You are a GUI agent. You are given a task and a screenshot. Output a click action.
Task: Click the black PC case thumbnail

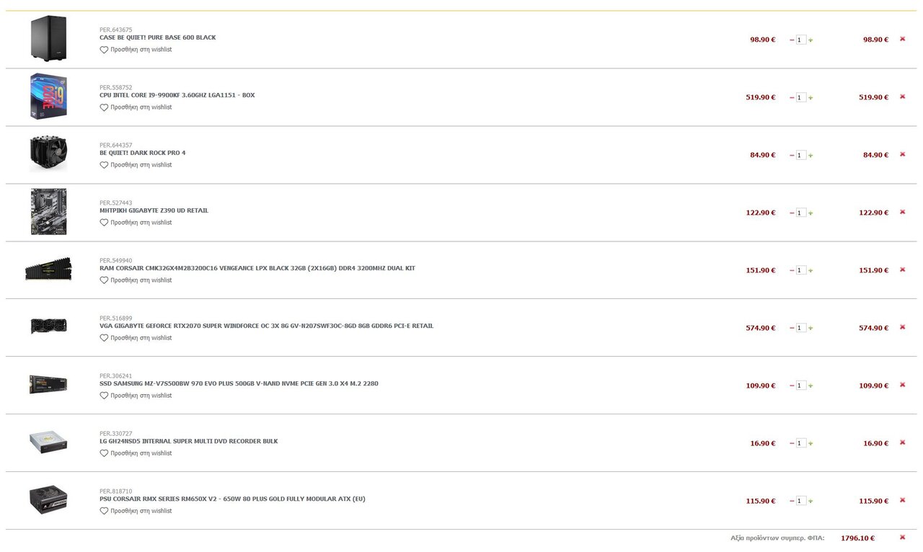click(x=48, y=39)
